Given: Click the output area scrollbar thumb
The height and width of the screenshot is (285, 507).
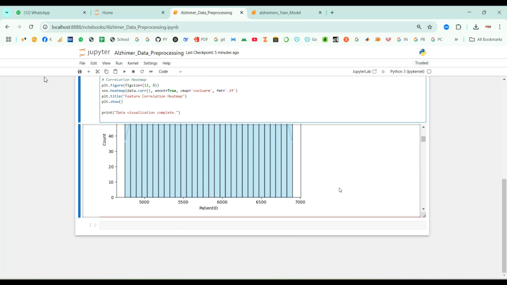Looking at the screenshot, I should point(423,139).
